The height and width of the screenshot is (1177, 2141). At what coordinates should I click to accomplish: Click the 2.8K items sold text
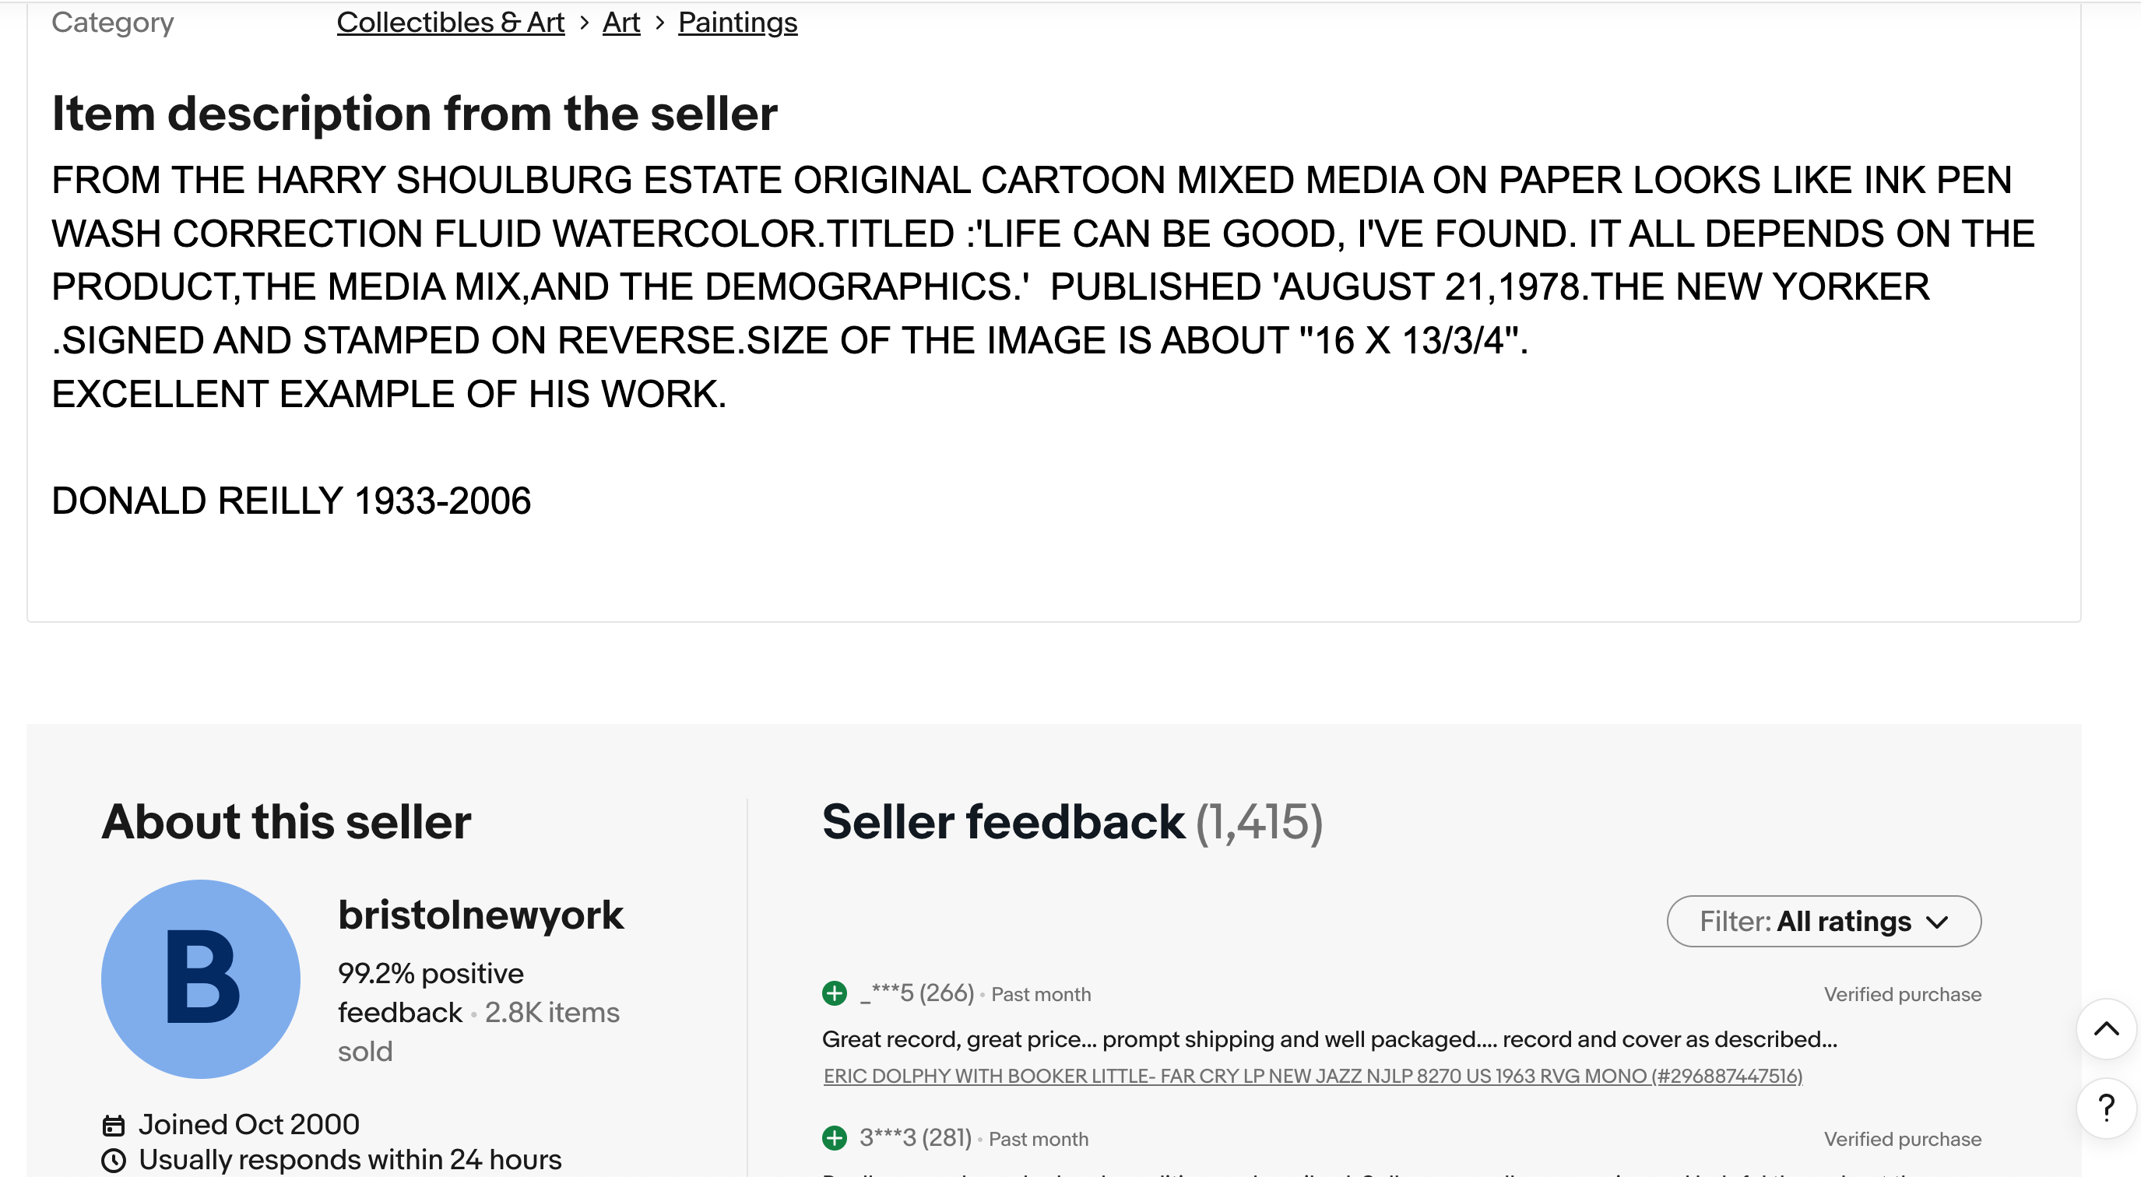(x=552, y=1014)
